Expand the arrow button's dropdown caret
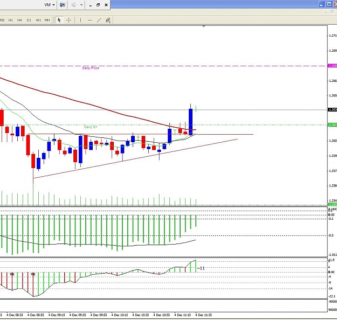Screen dimensions: 337x320 (81, 5)
